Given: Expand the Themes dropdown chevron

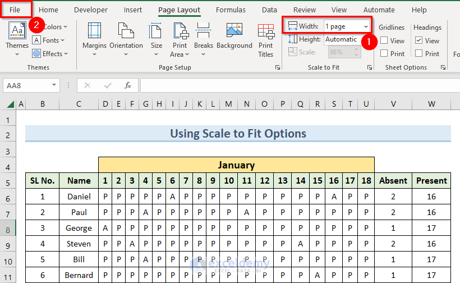Looking at the screenshot, I should tap(17, 54).
